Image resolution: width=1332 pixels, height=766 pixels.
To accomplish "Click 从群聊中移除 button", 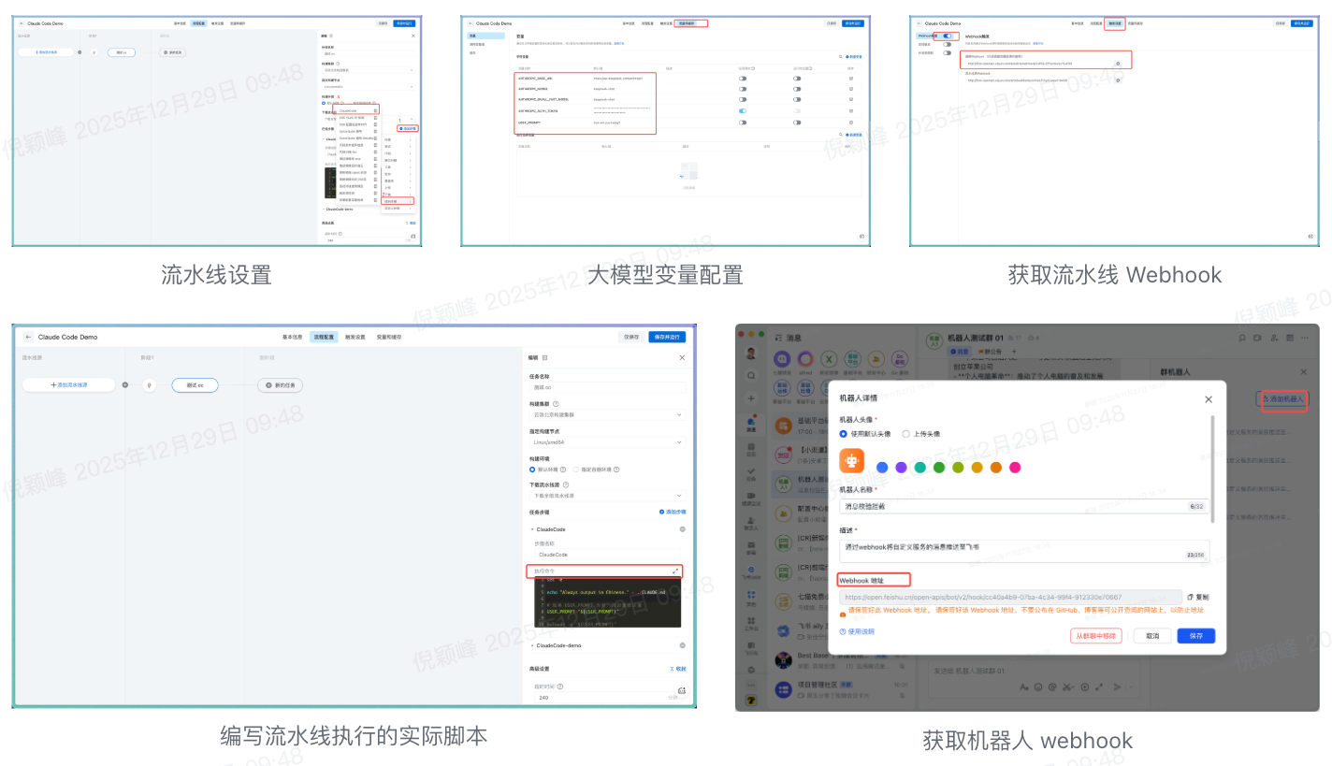I will tap(1095, 636).
